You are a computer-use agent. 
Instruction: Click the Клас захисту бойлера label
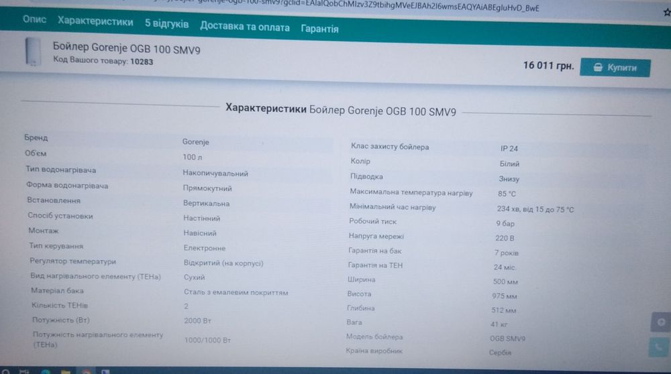coord(389,147)
